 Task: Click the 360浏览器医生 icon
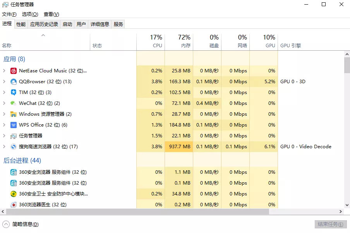(x=14, y=205)
